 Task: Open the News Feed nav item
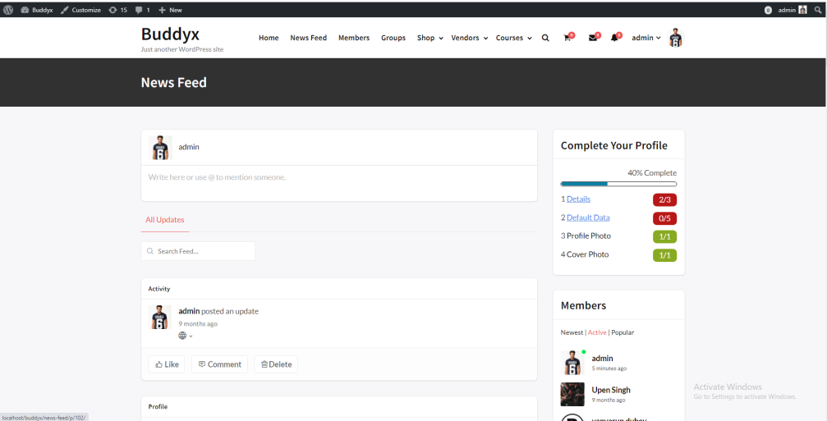[309, 38]
